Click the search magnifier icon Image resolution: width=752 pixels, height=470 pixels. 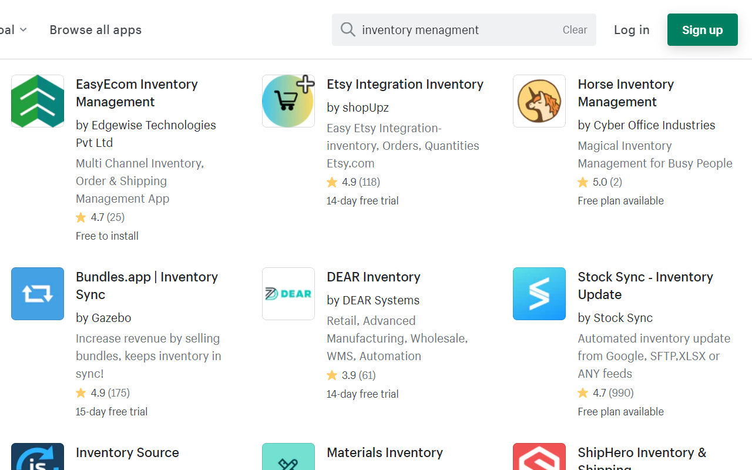348,29
